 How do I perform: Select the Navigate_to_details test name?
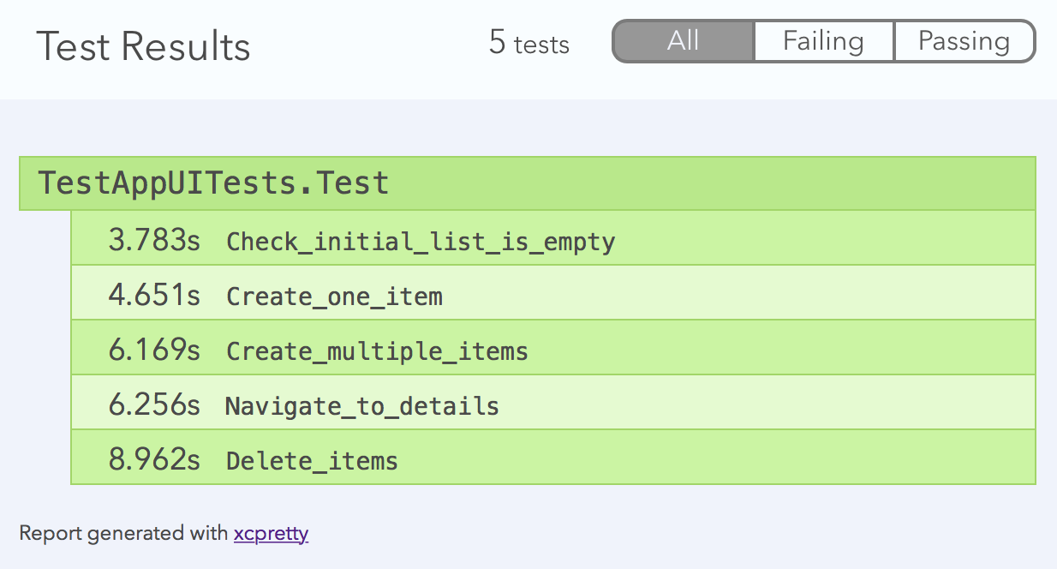(362, 406)
